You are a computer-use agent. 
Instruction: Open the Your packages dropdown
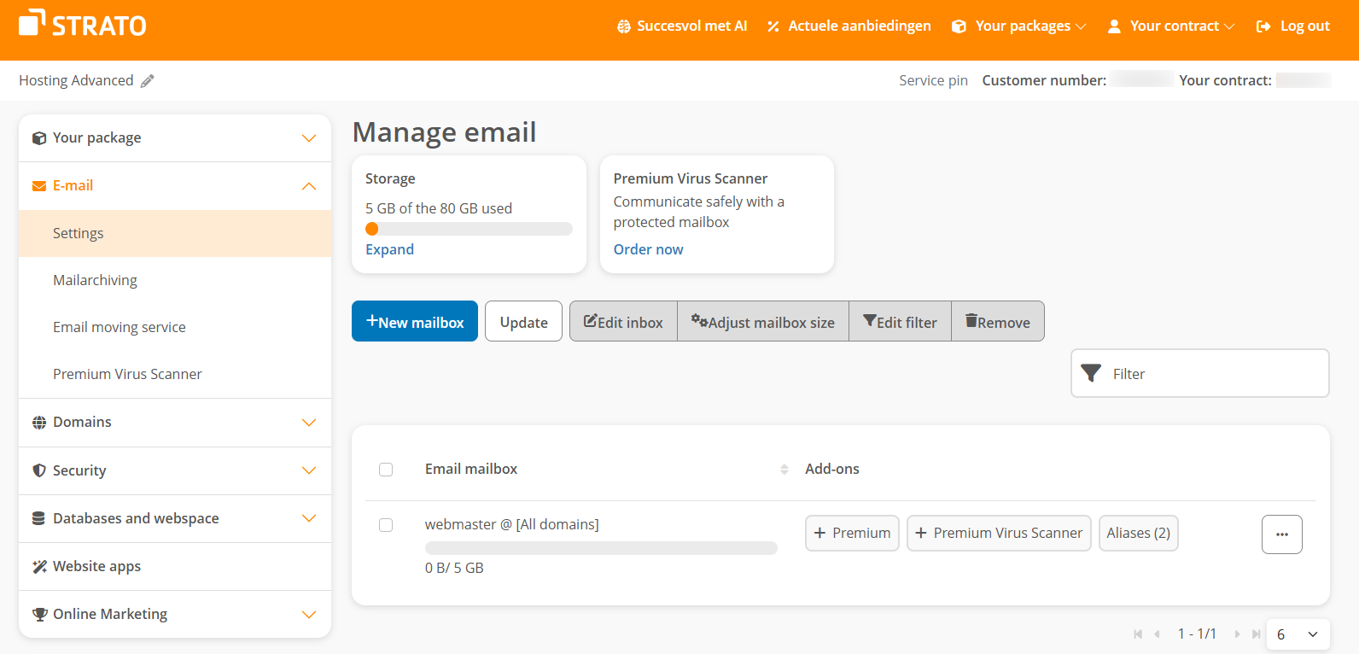(x=1019, y=26)
